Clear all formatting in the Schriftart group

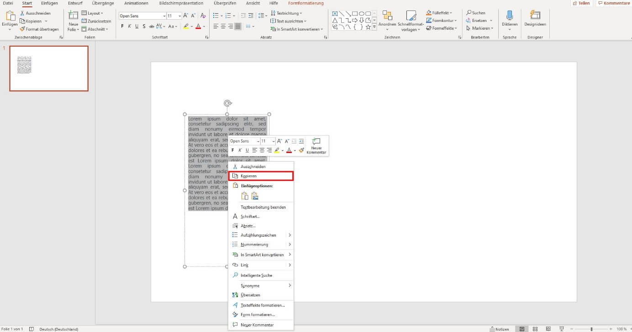point(203,16)
